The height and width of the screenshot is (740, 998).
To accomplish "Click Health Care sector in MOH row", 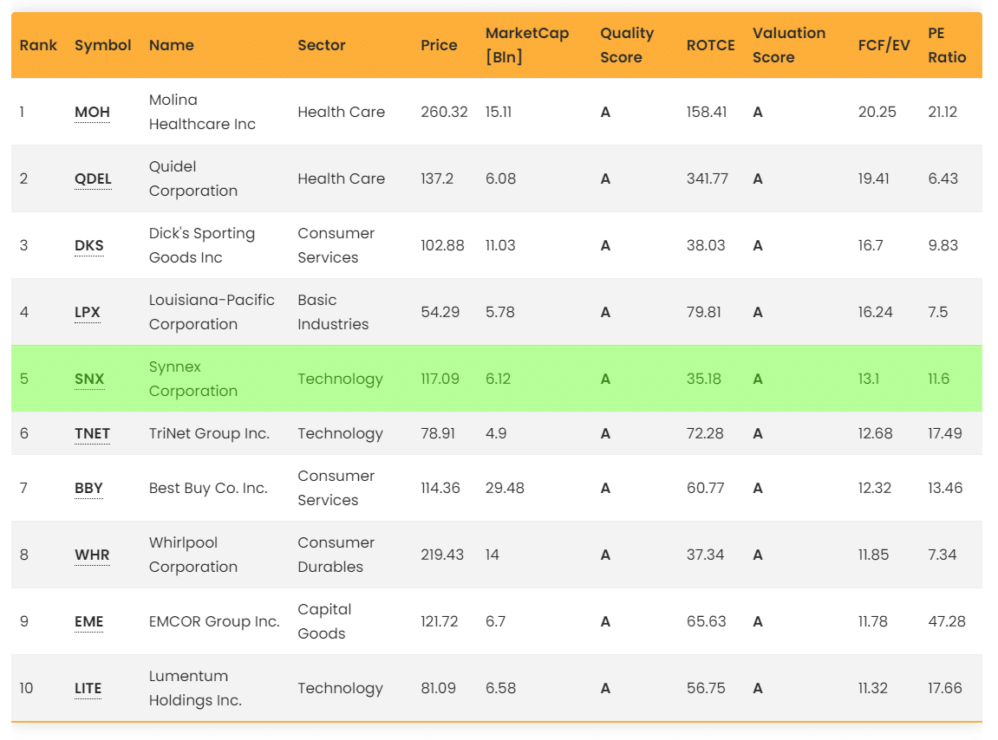I will (341, 112).
